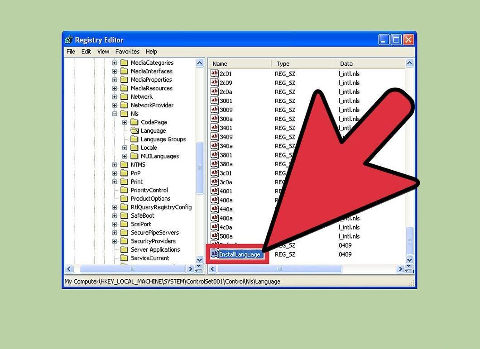Viewport: 480px width, 349px height.
Task: Click tree pane scroll up arrow
Action: click(200, 63)
